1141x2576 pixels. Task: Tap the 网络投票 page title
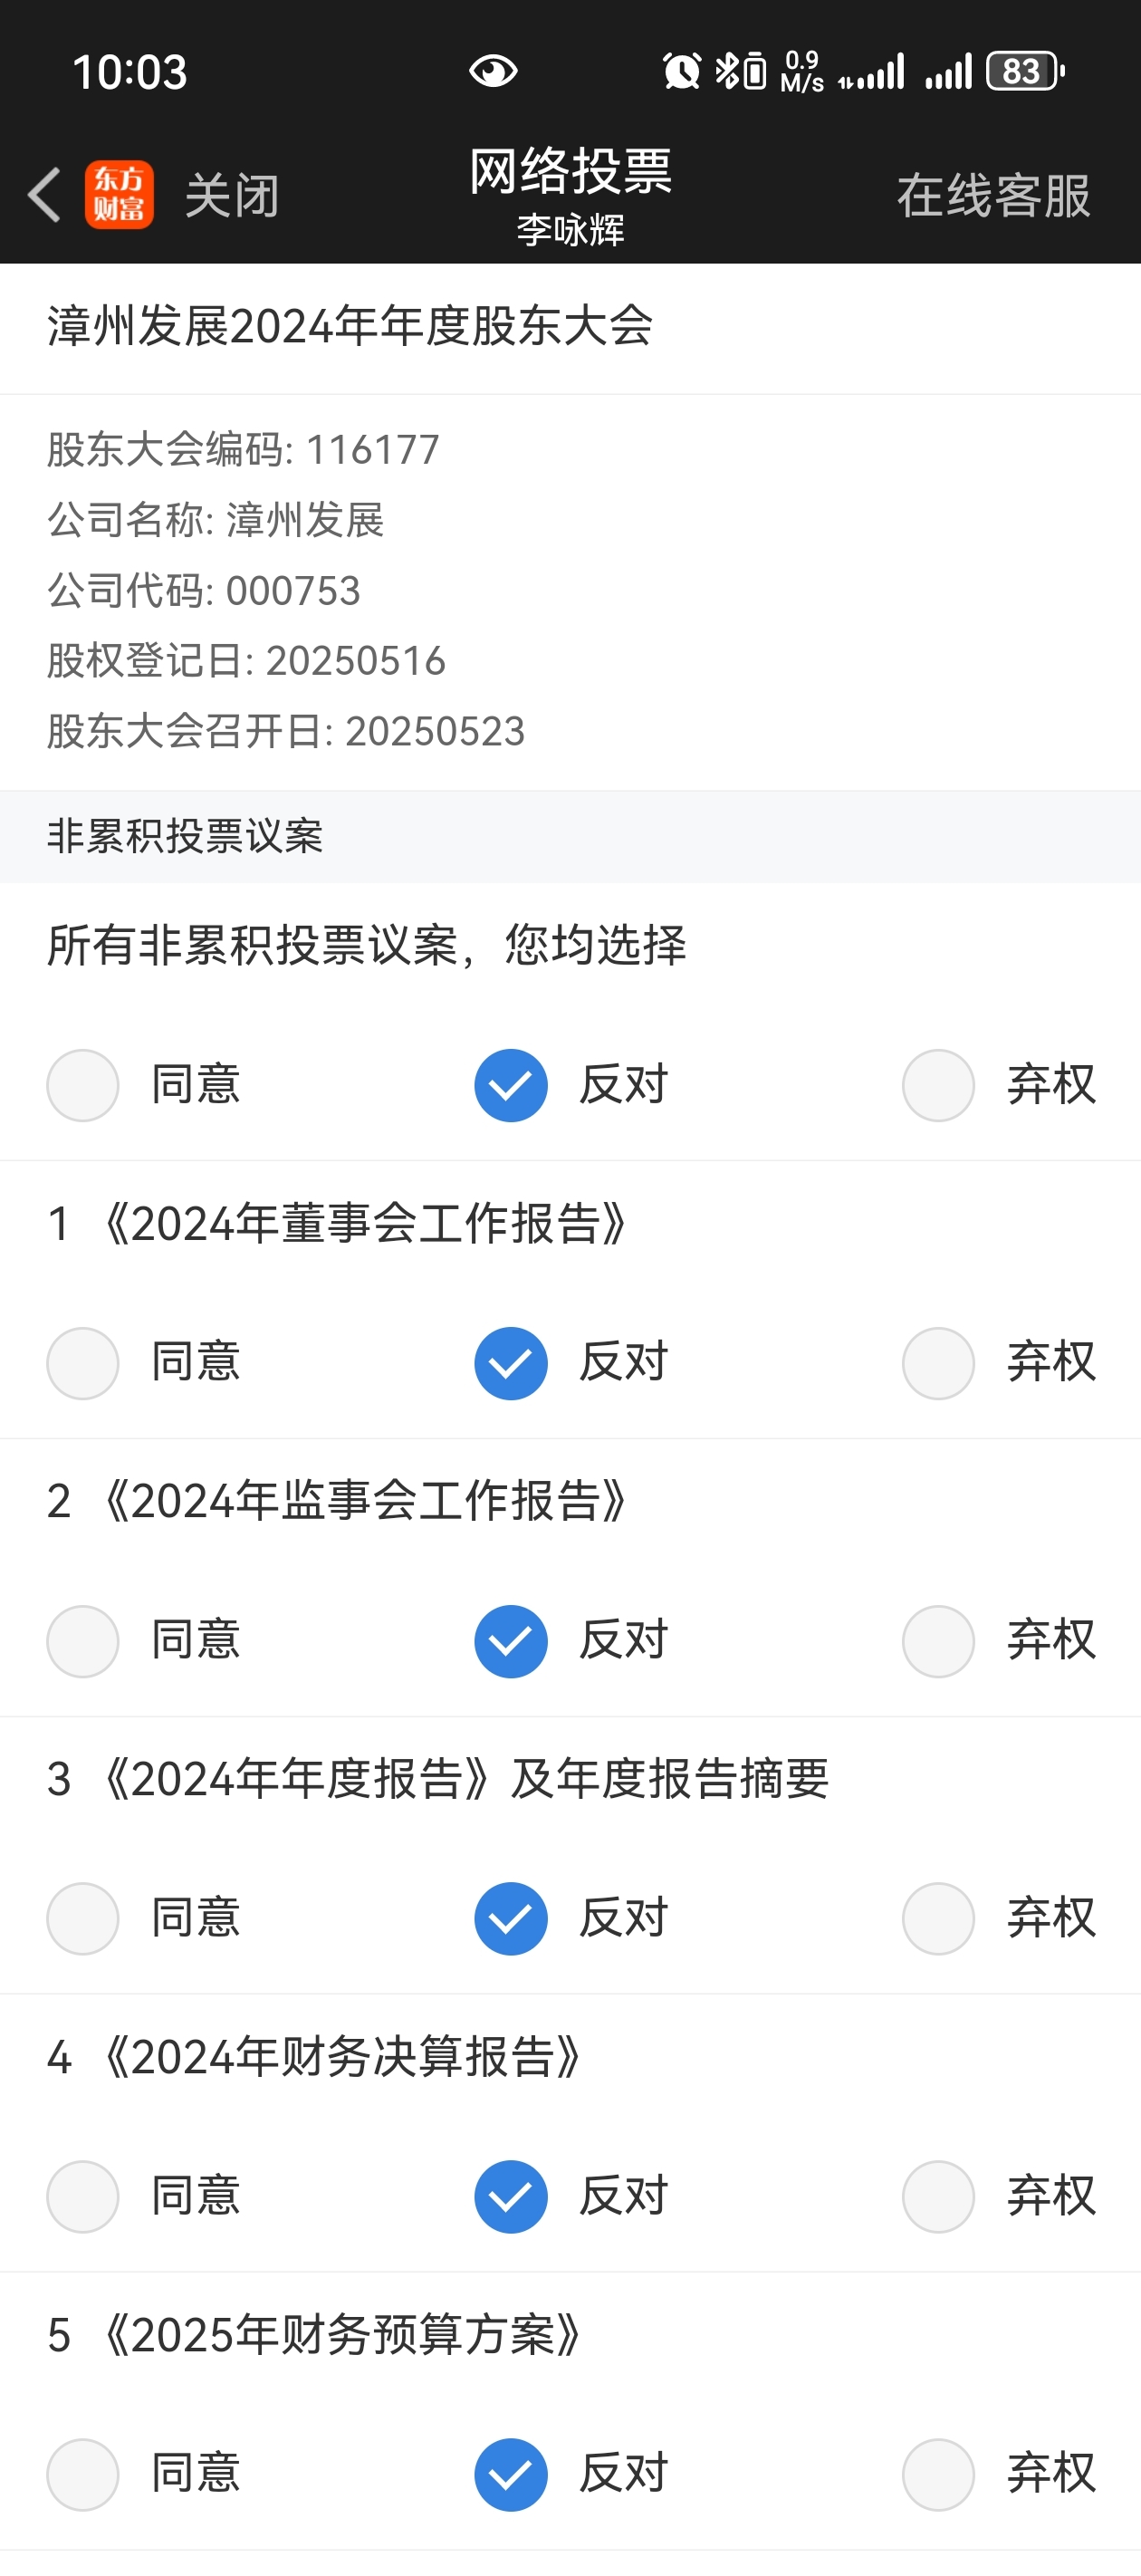[x=570, y=172]
